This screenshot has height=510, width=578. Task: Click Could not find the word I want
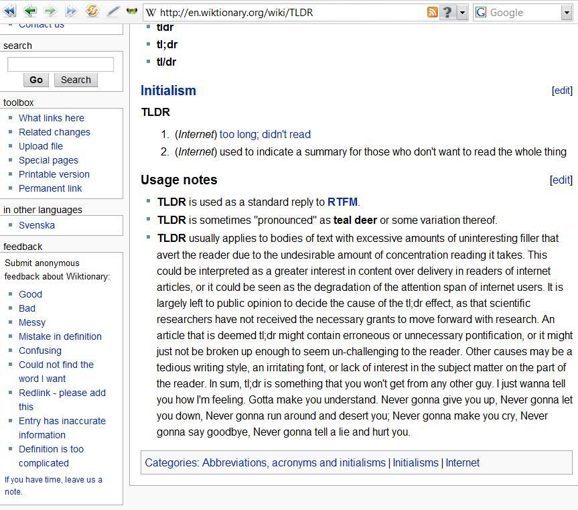tap(56, 371)
